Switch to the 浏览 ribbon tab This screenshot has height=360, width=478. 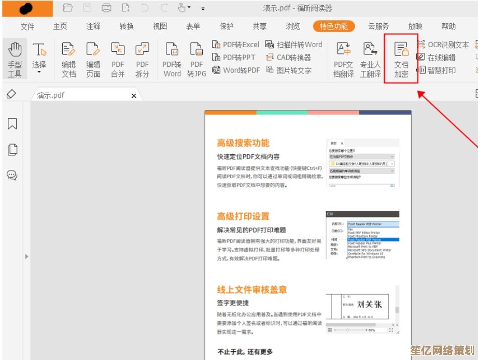pyautogui.click(x=292, y=26)
